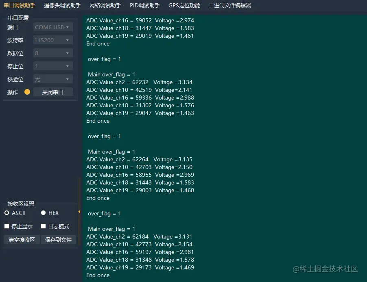This screenshot has height=282, width=367.
Task: Click the line 'ADC Value_ch16 = 58955 Voltage =2.969'
Action: pos(140,175)
